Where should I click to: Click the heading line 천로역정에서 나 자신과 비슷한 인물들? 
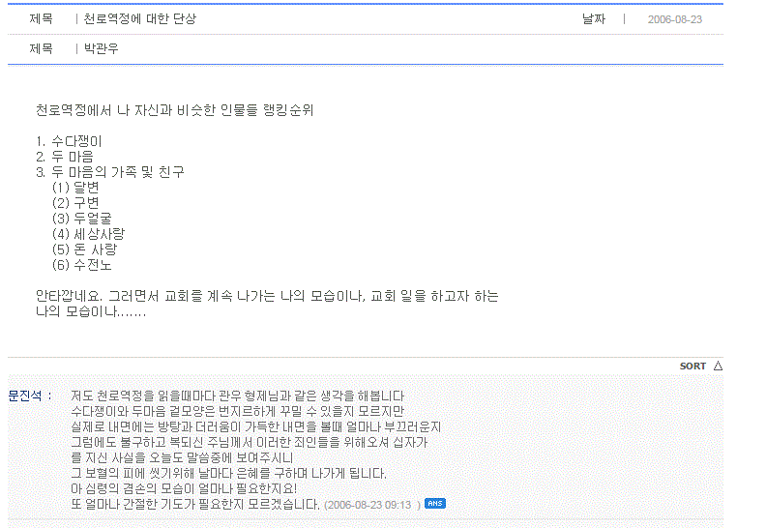coord(174,110)
